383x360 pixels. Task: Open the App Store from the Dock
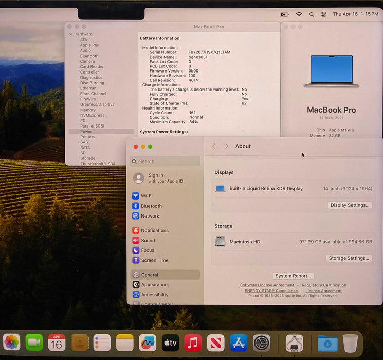point(239,342)
